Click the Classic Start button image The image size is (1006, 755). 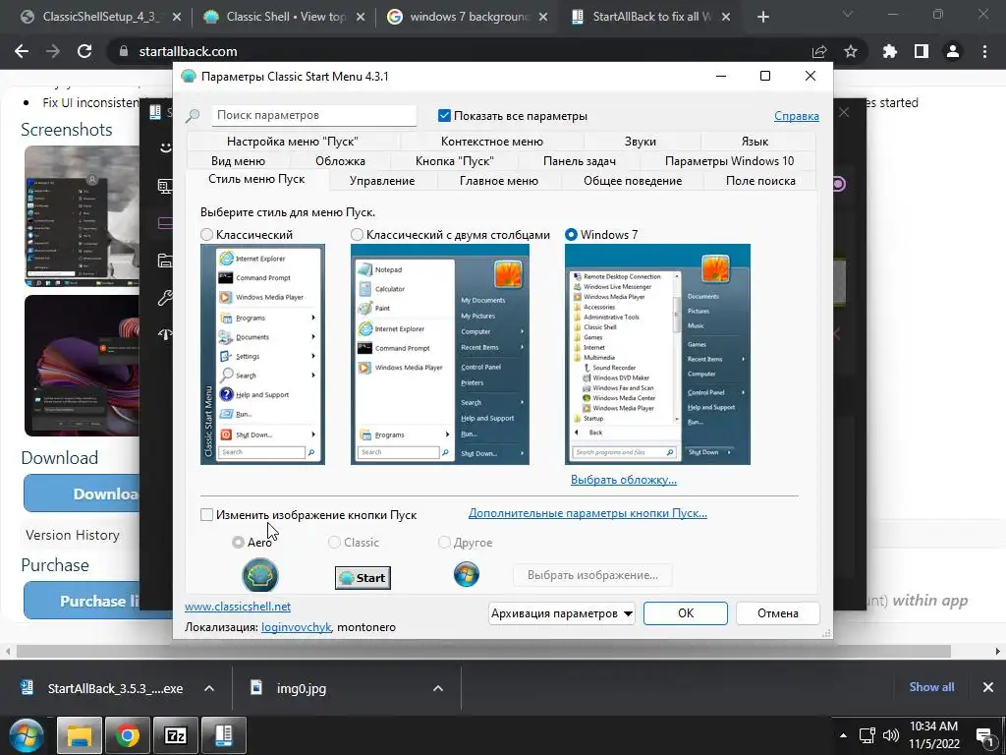363,578
